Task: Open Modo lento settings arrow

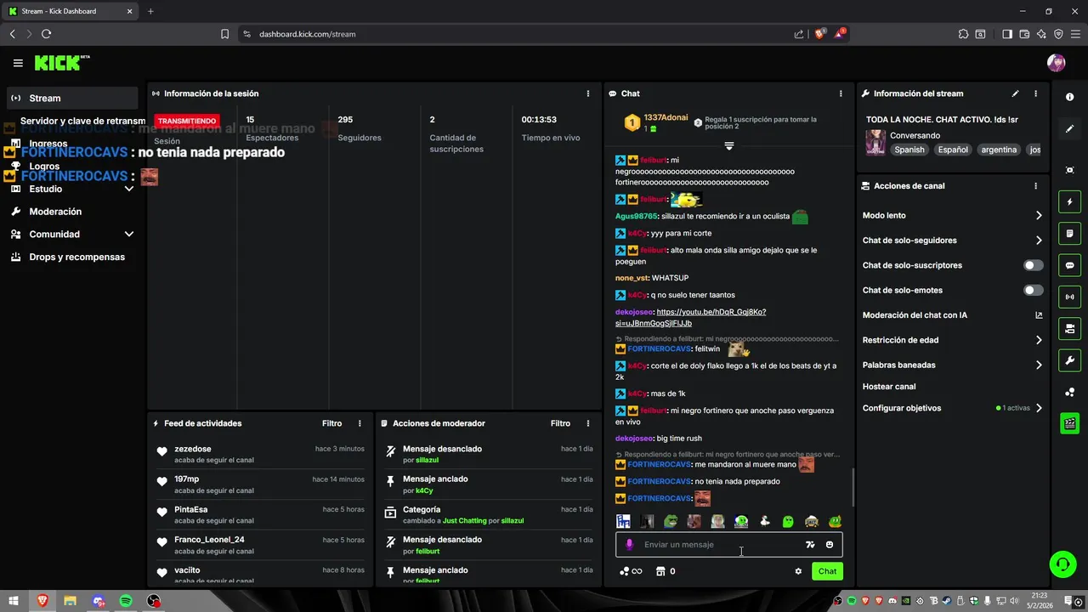Action: point(1039,216)
